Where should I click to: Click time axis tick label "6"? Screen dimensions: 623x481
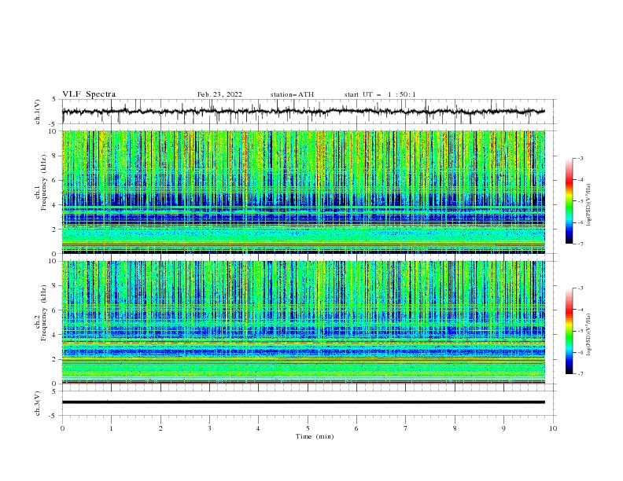click(x=356, y=428)
